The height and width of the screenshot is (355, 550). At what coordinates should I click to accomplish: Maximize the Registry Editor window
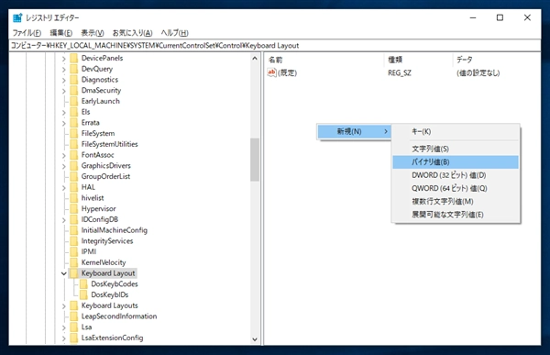(500, 17)
